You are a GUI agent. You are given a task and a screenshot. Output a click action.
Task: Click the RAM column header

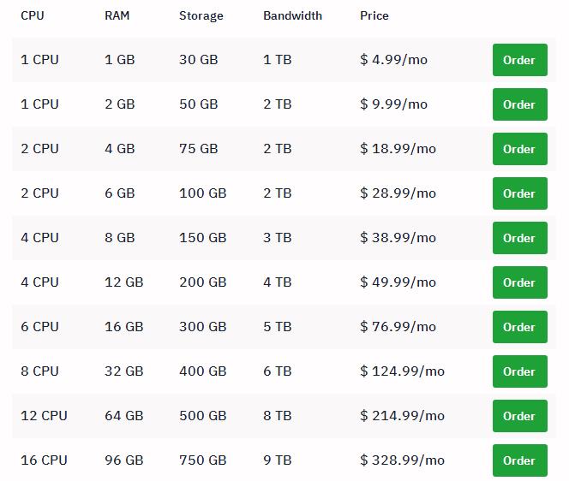[117, 15]
